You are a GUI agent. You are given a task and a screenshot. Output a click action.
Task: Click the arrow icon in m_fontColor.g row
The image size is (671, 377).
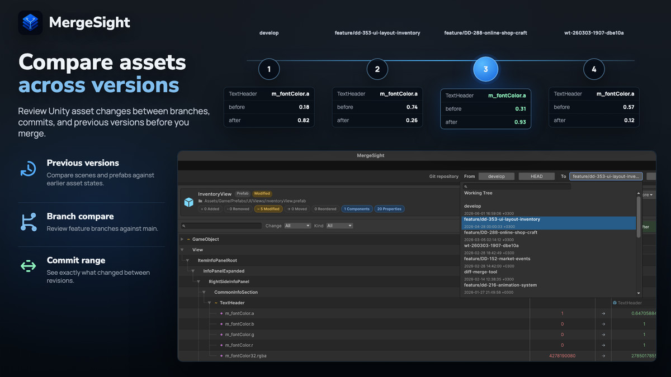click(603, 335)
